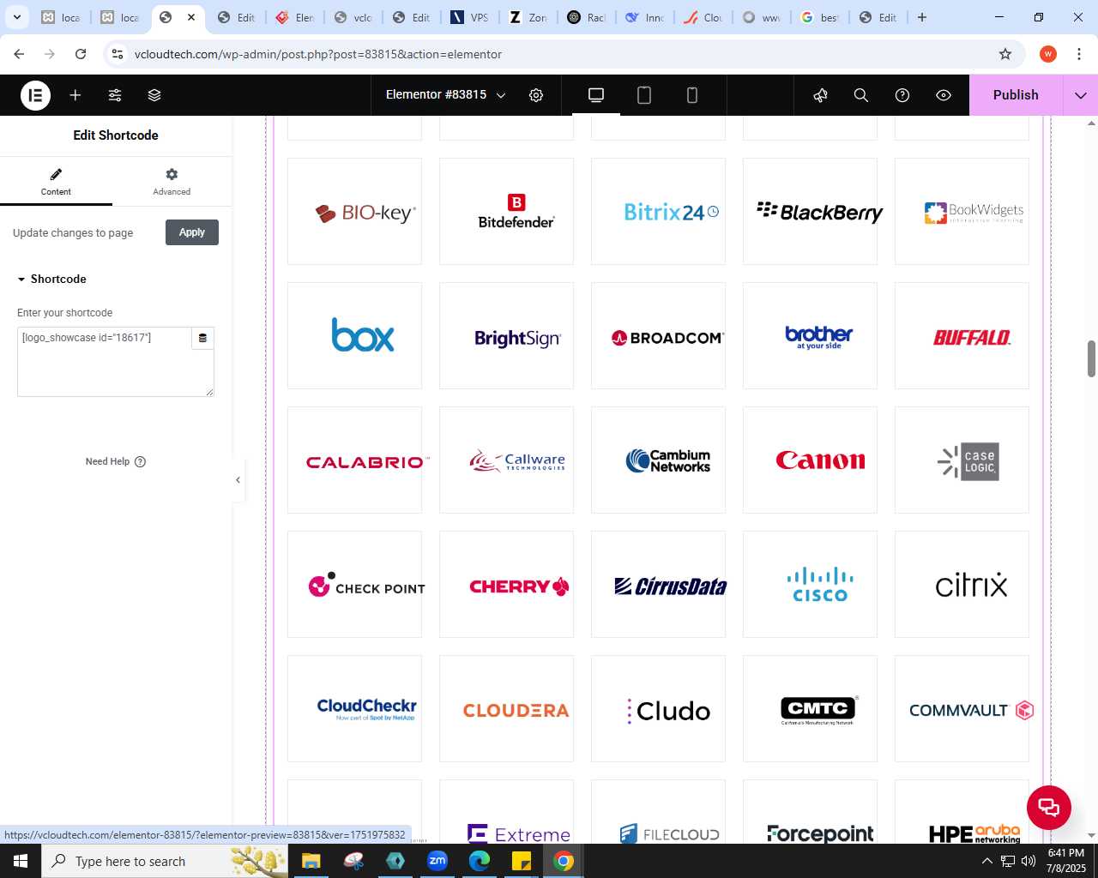Open the floating chat bubble button
Image resolution: width=1098 pixels, height=878 pixels.
click(1049, 807)
